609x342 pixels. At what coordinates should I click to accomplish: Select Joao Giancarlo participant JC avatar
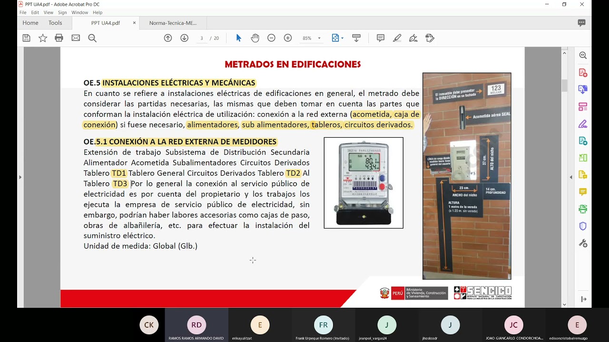tap(514, 325)
